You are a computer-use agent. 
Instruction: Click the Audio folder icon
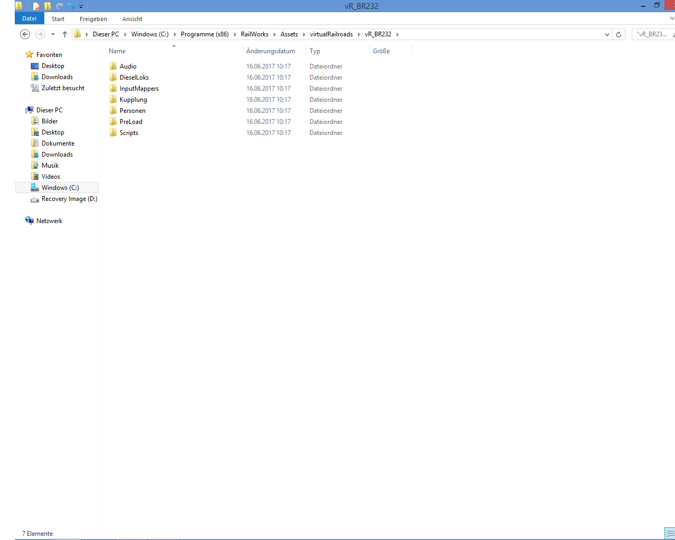tap(113, 66)
